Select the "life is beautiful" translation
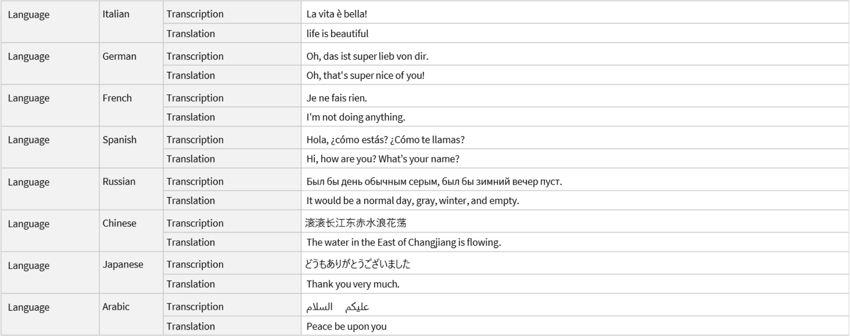 (337, 33)
